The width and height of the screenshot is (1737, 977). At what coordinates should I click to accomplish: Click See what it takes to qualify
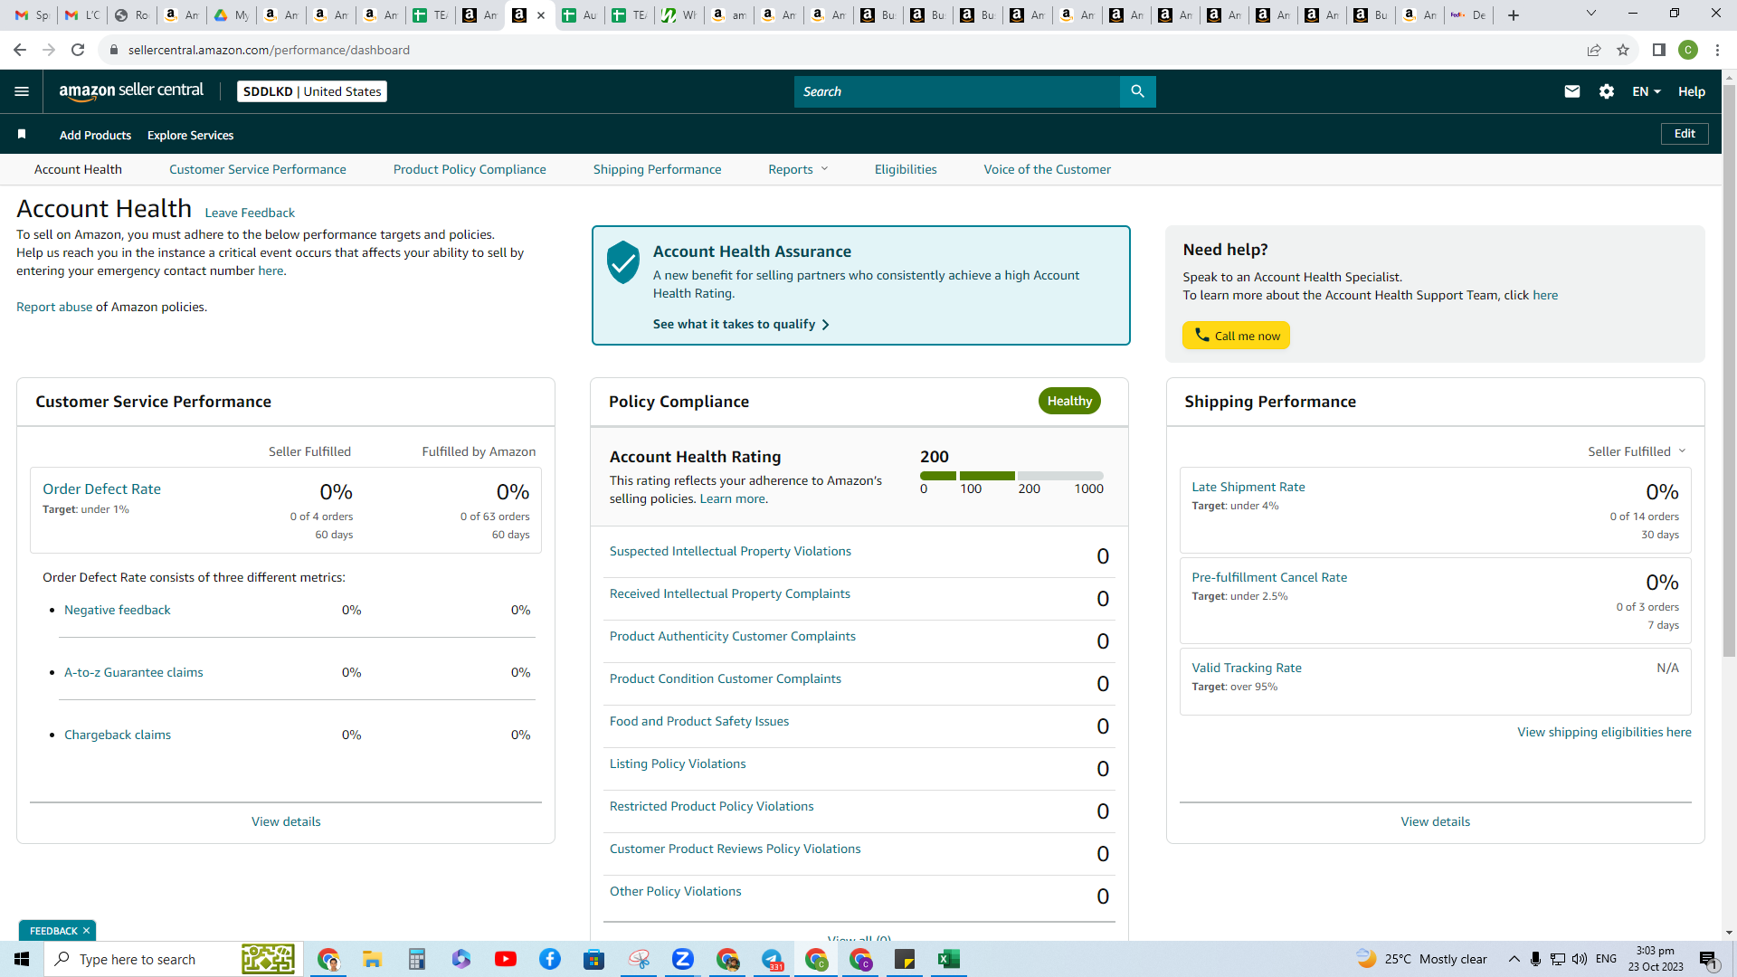741,324
